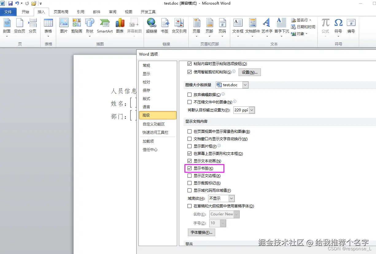Insert a cross-reference (交叉引用)
Screen dimensions: 376x254
(x=179, y=26)
